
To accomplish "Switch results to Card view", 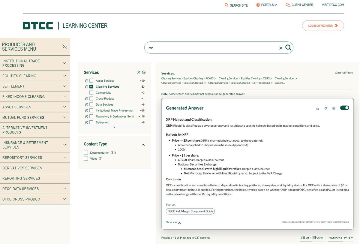I will pyautogui.click(x=318, y=238).
